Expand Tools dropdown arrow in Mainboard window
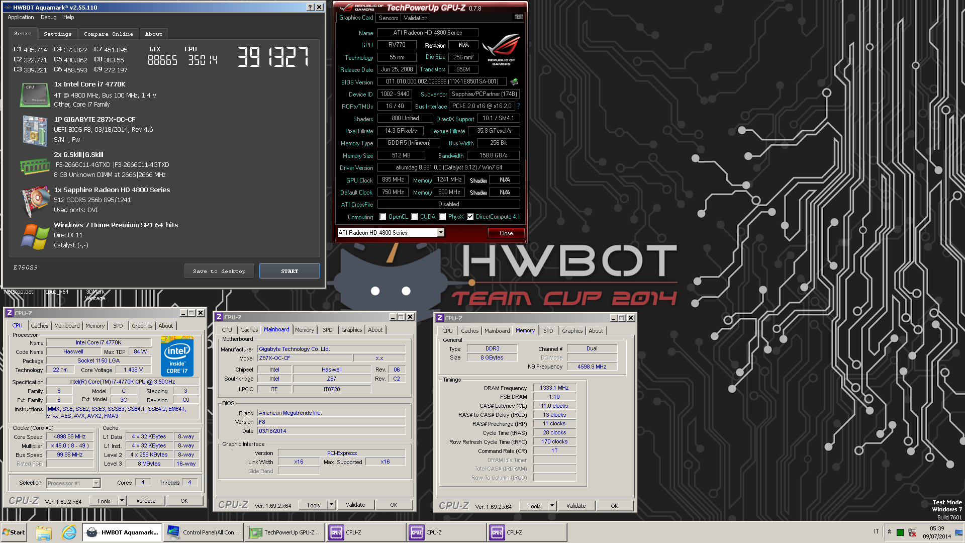Screen dimensions: 965x543 331,505
